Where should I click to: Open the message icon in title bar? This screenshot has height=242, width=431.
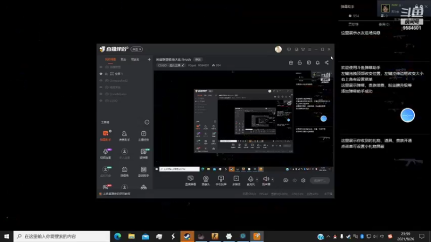(289, 49)
